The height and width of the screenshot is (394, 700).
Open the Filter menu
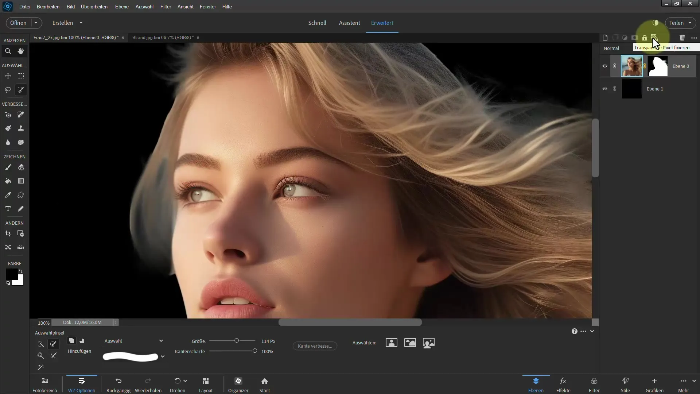[166, 7]
